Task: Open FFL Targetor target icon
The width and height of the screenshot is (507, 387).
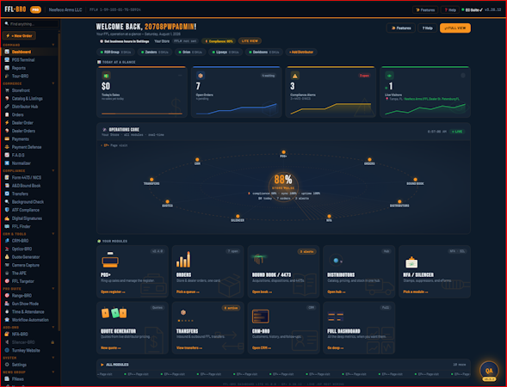Action: 7,281
